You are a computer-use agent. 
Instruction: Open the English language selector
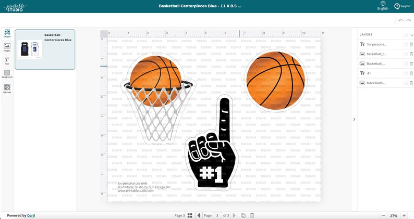(x=383, y=6)
